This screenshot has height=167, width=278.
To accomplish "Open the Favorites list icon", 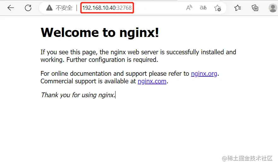I will 238,8.
